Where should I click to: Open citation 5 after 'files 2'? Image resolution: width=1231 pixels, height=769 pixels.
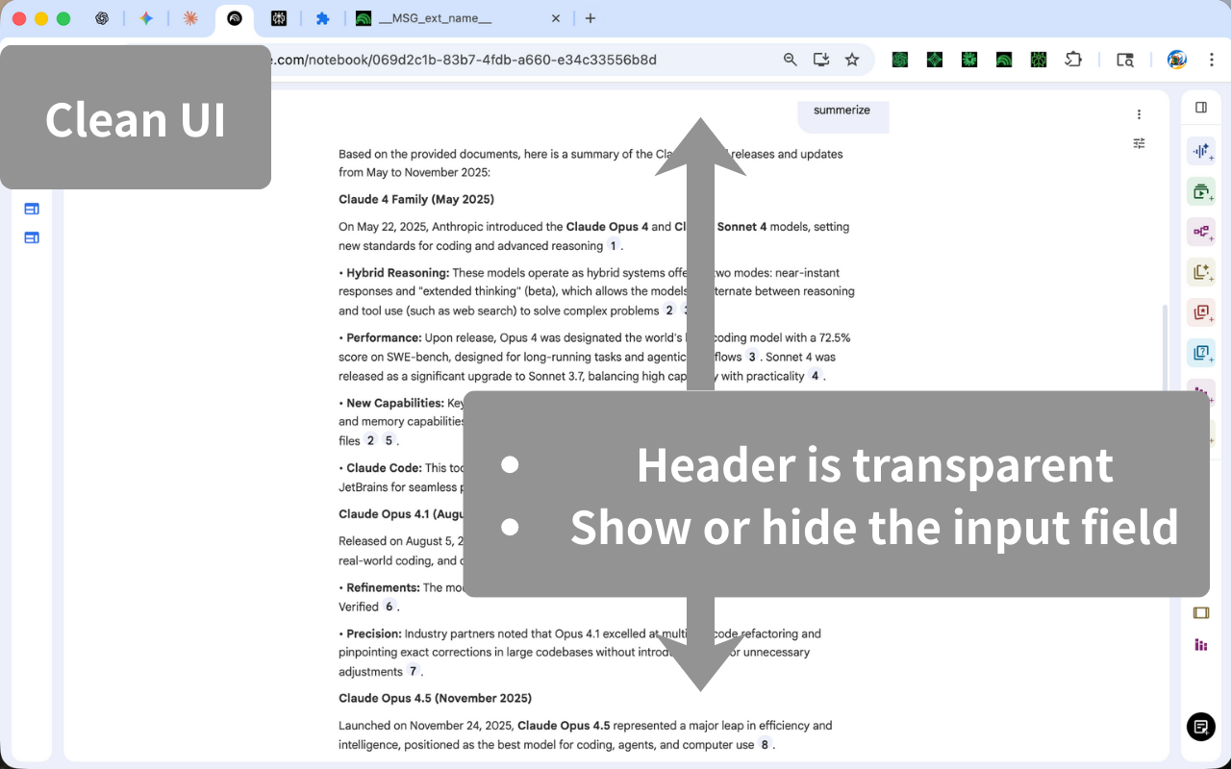pyautogui.click(x=389, y=440)
